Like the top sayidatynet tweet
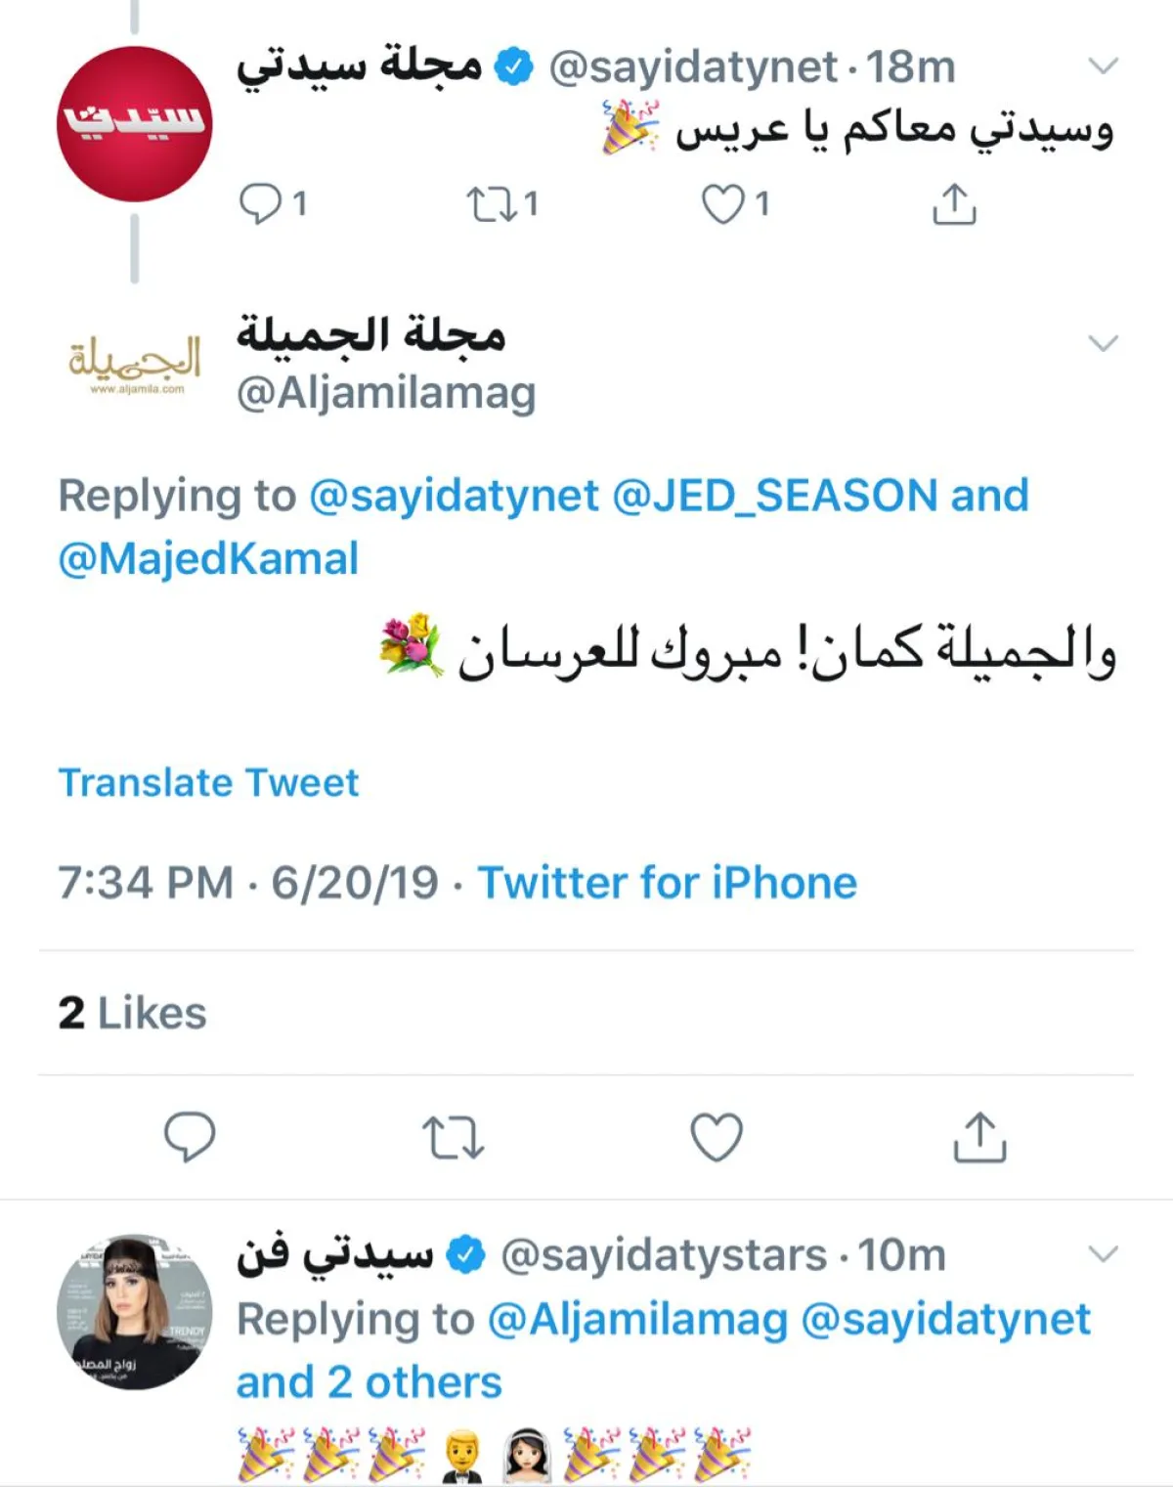The image size is (1173, 1487). pyautogui.click(x=723, y=204)
